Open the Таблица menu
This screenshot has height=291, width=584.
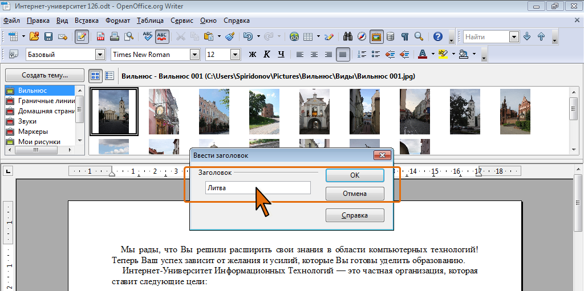(150, 20)
